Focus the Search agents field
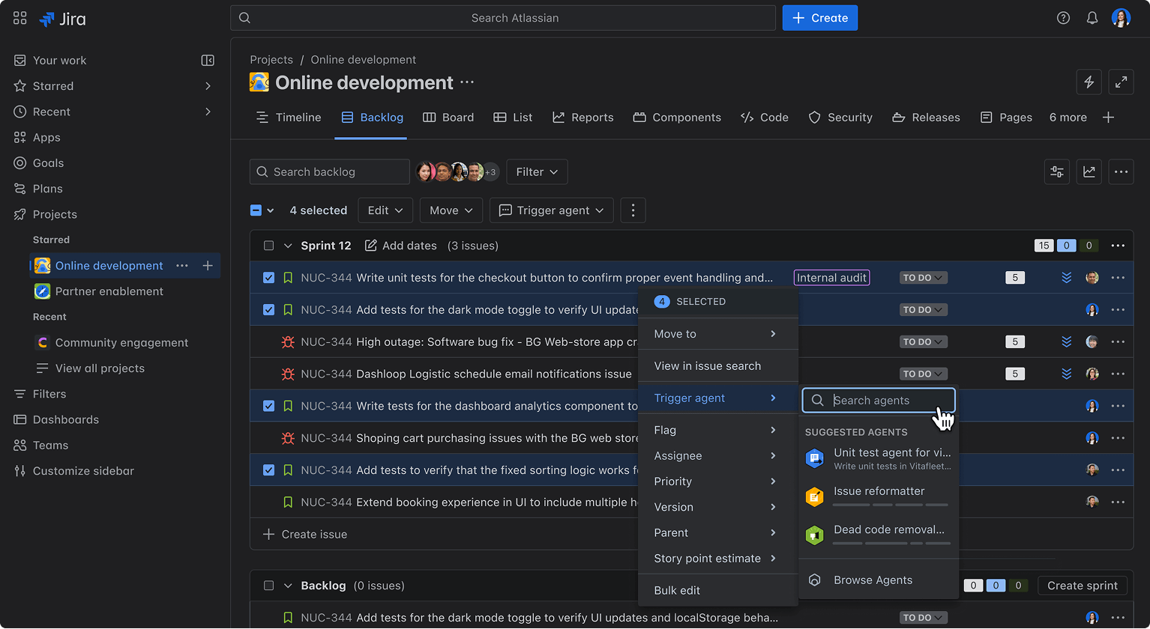Image resolution: width=1150 pixels, height=629 pixels. (x=879, y=401)
